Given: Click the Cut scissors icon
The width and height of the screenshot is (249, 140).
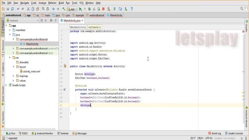Looking at the screenshot, I should click(28, 9).
